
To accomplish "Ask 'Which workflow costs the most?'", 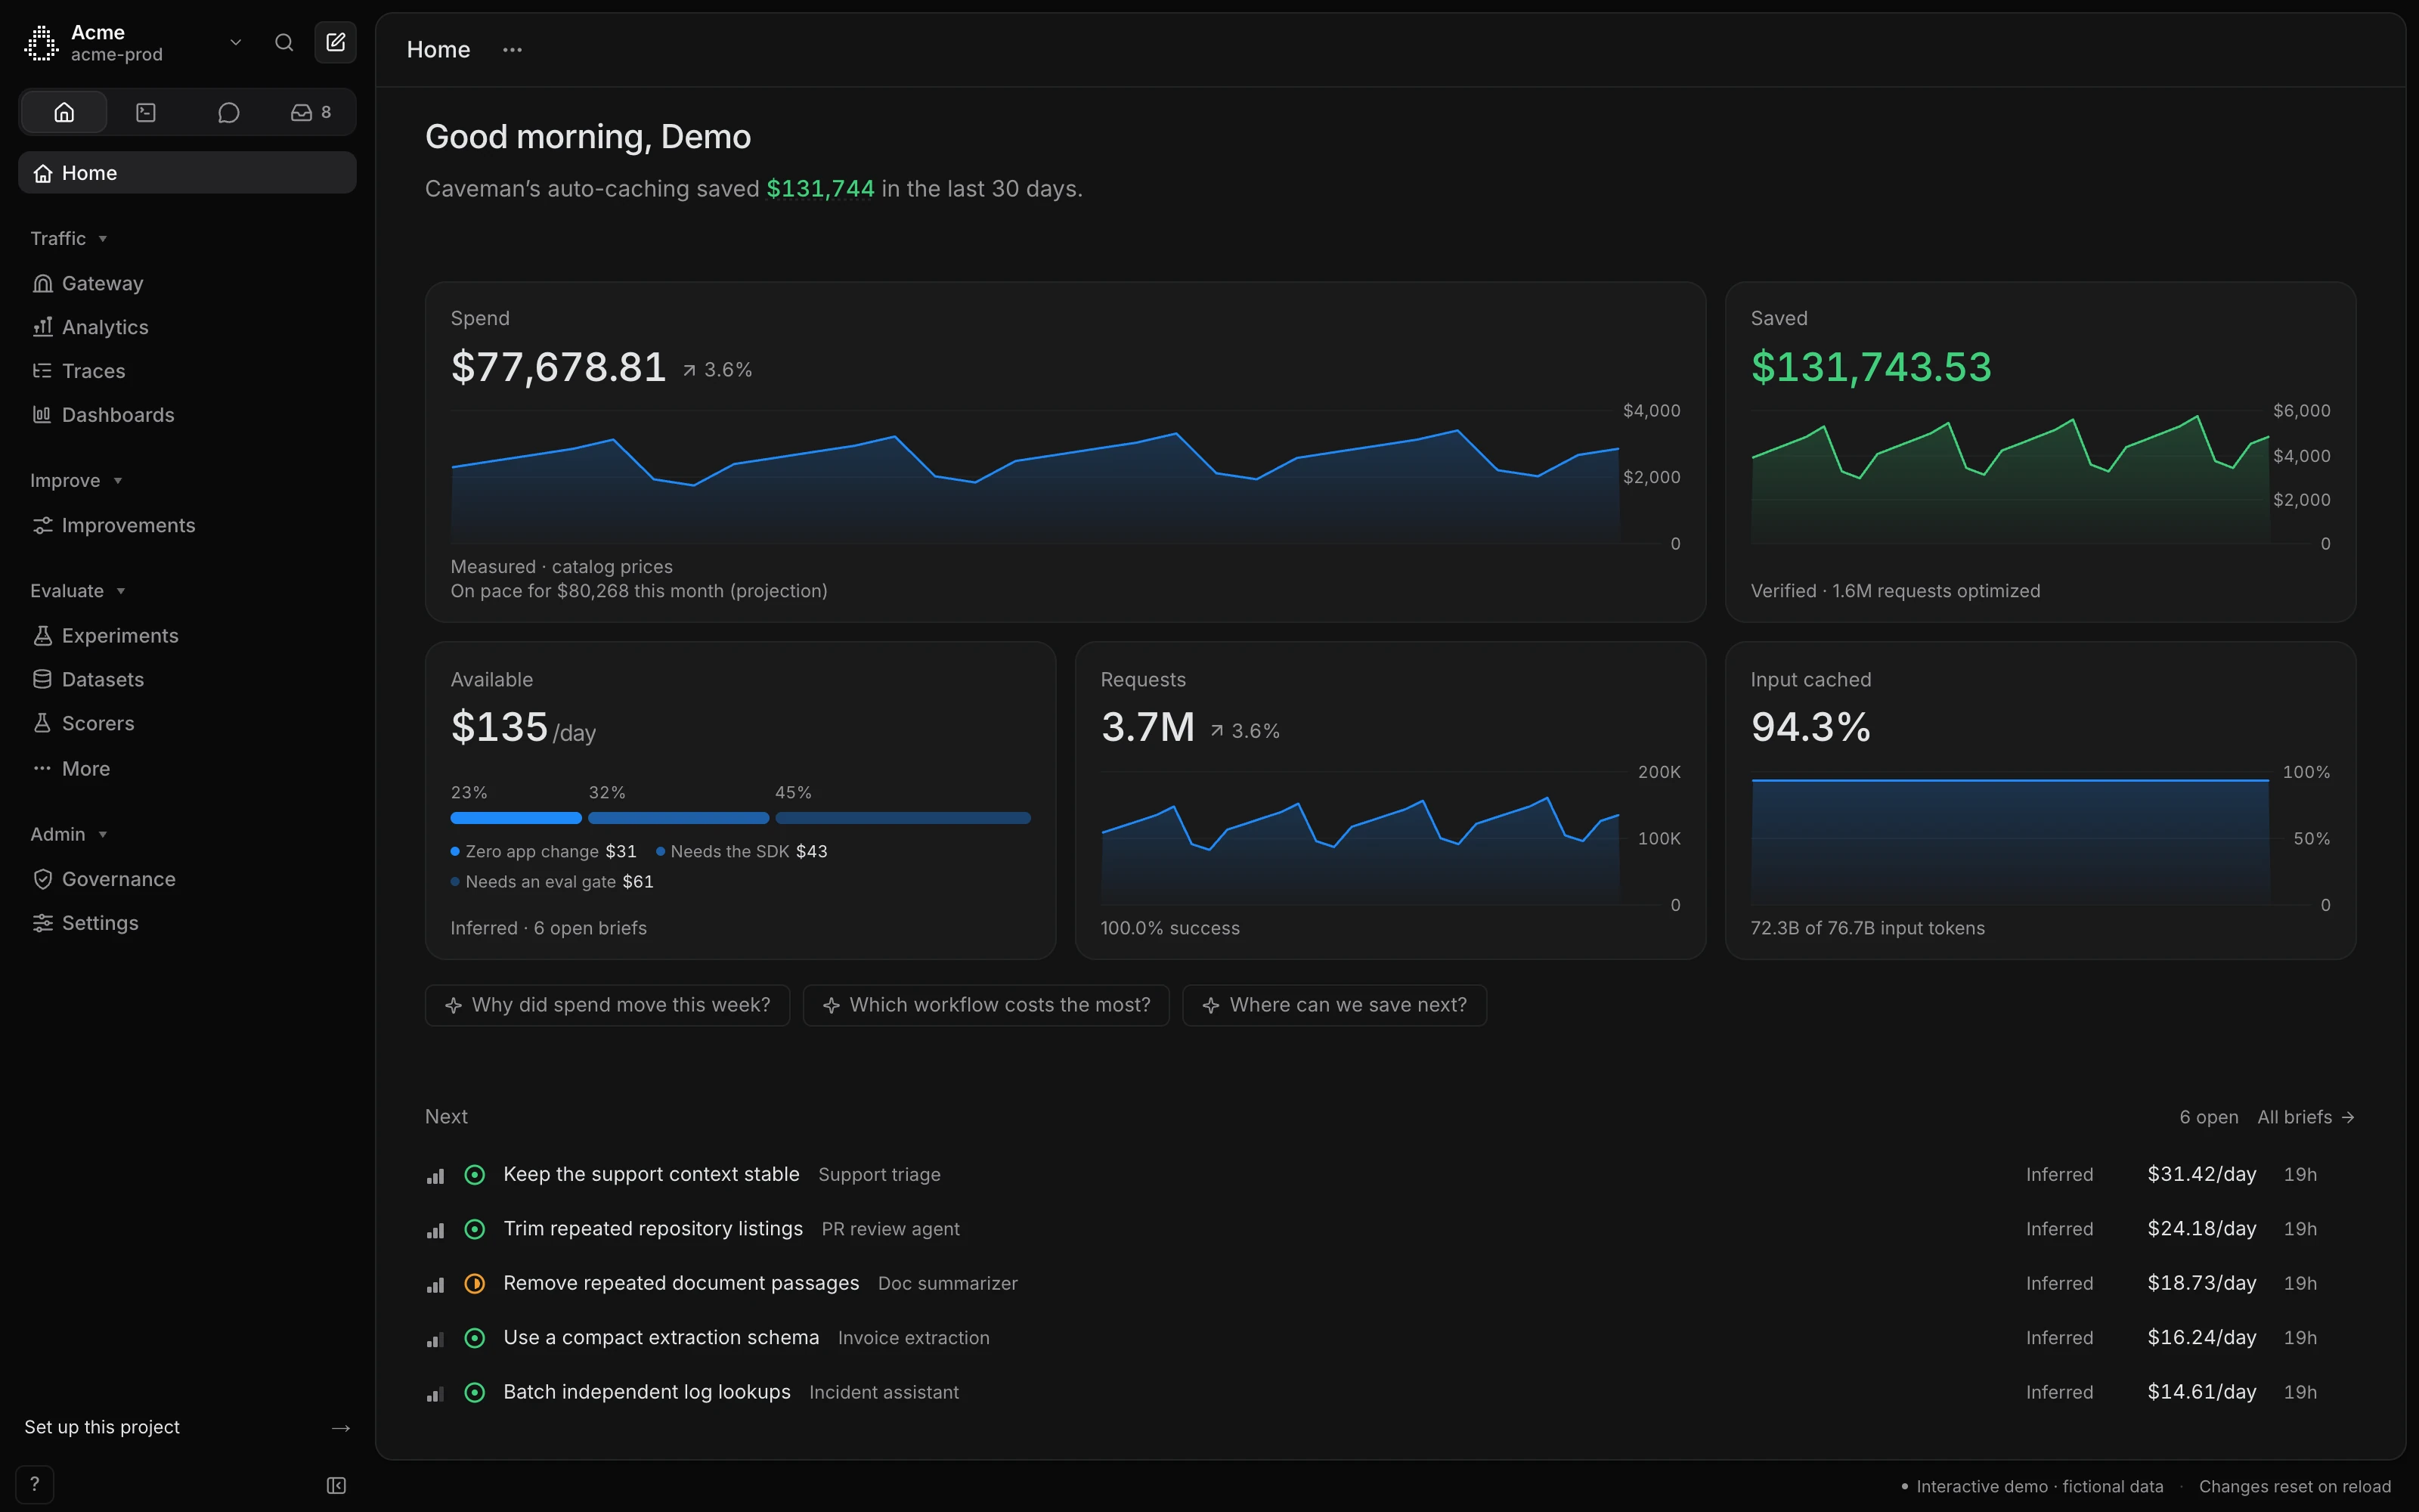I will (986, 1005).
